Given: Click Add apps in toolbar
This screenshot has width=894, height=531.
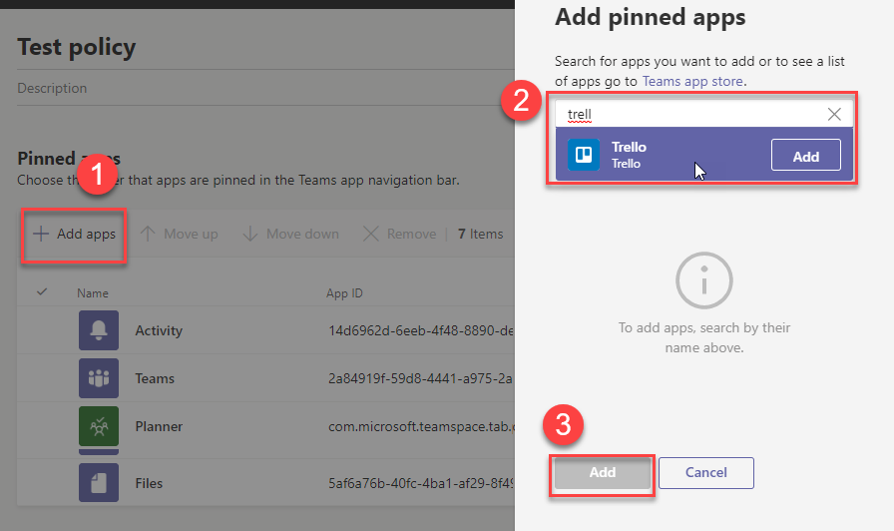Looking at the screenshot, I should pyautogui.click(x=75, y=234).
